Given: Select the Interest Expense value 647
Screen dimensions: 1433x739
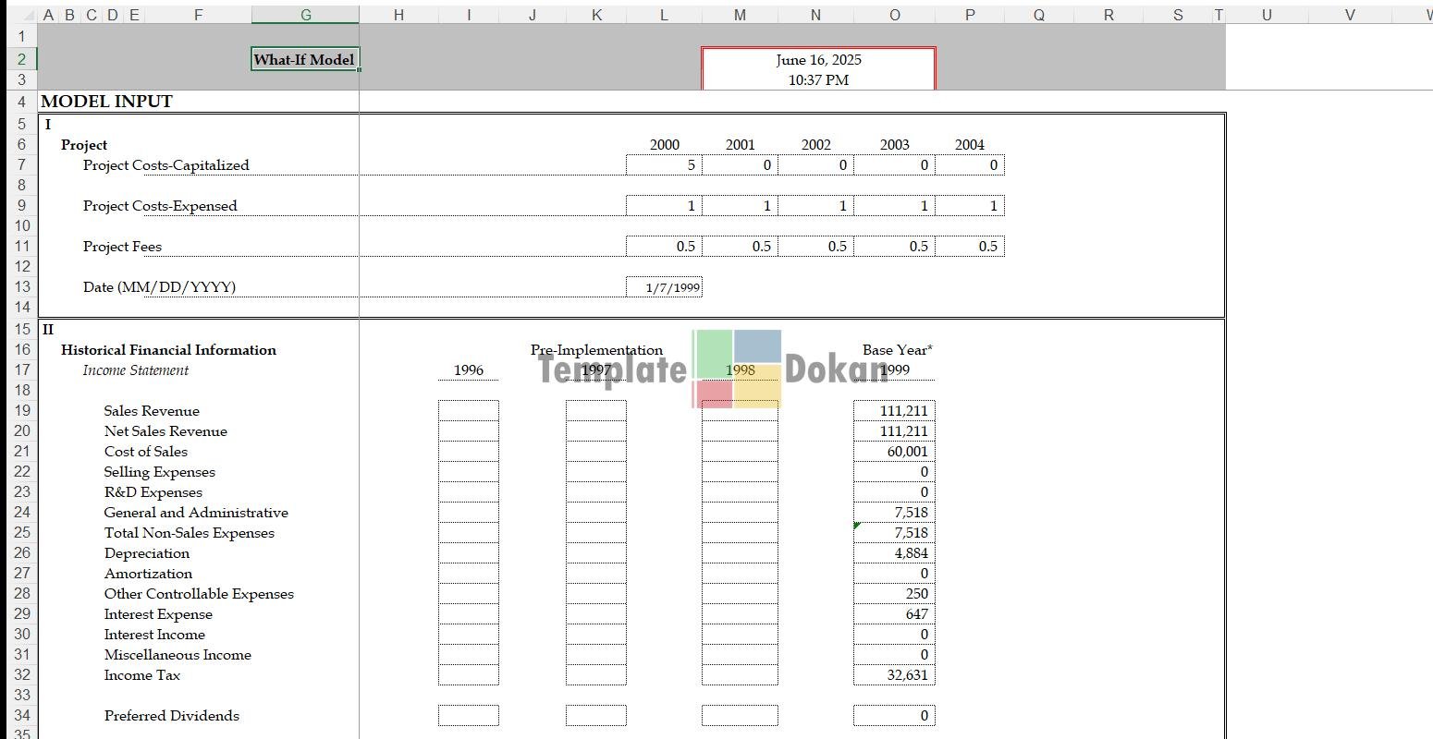Looking at the screenshot, I should pos(894,614).
